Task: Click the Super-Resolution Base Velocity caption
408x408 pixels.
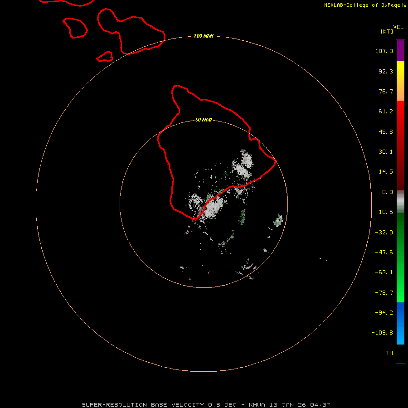Action: click(x=206, y=405)
